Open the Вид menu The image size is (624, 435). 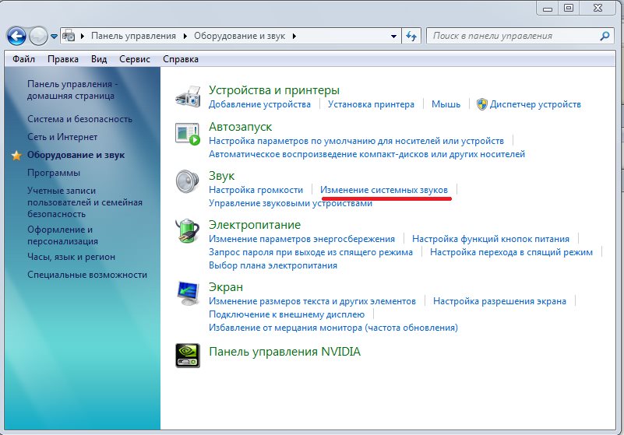[x=99, y=59]
